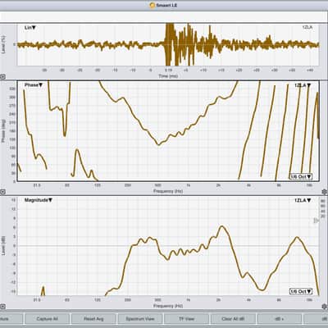Click the coherence threshold arrow marker
Screen dimensions: 328x328
click(x=316, y=221)
